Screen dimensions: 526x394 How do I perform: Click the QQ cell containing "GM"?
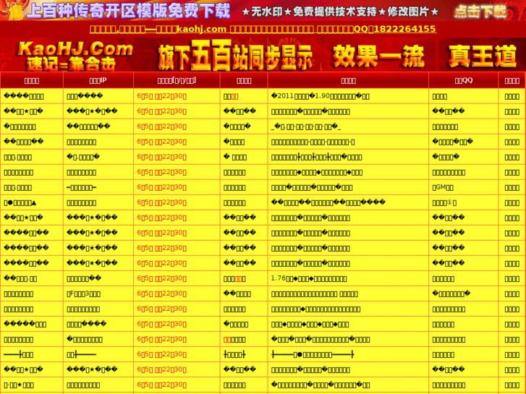click(x=464, y=187)
